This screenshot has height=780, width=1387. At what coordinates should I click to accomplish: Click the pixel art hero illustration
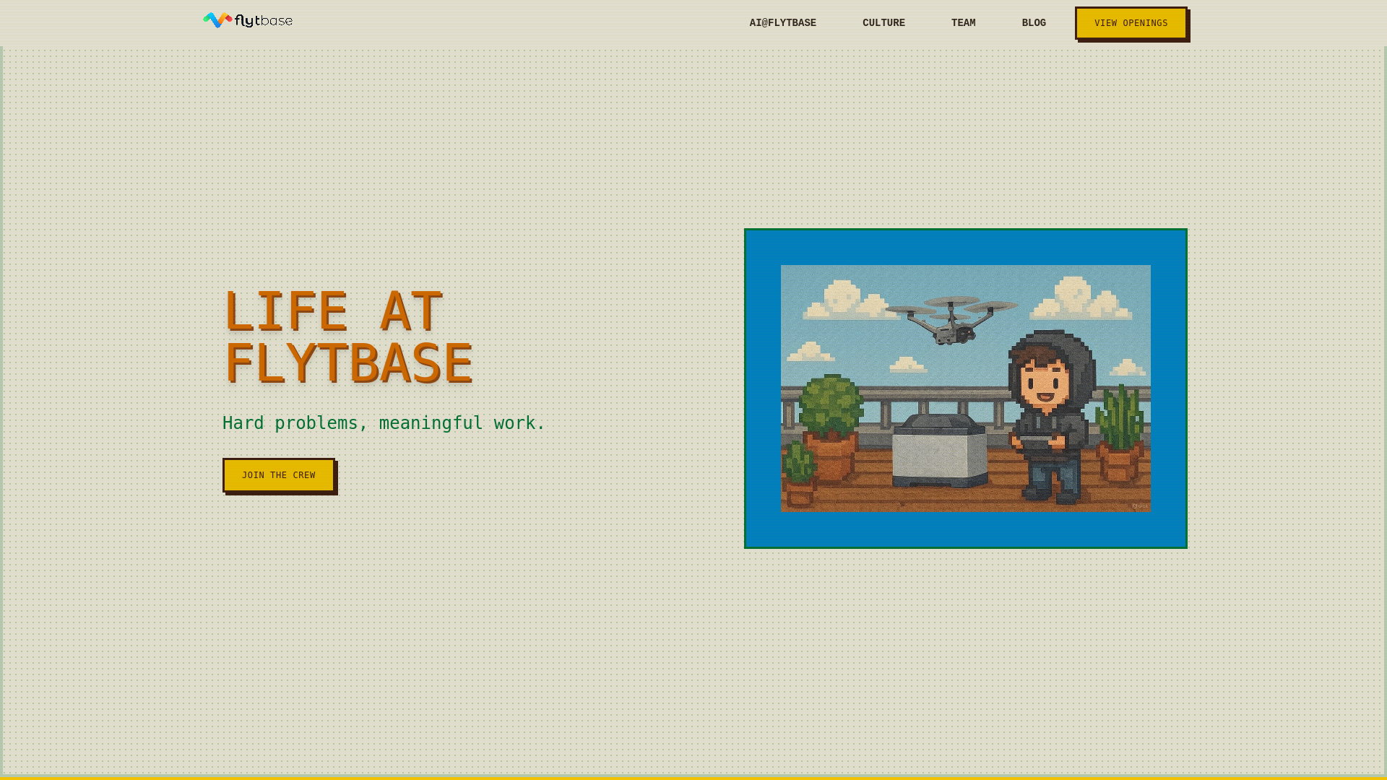(966, 390)
